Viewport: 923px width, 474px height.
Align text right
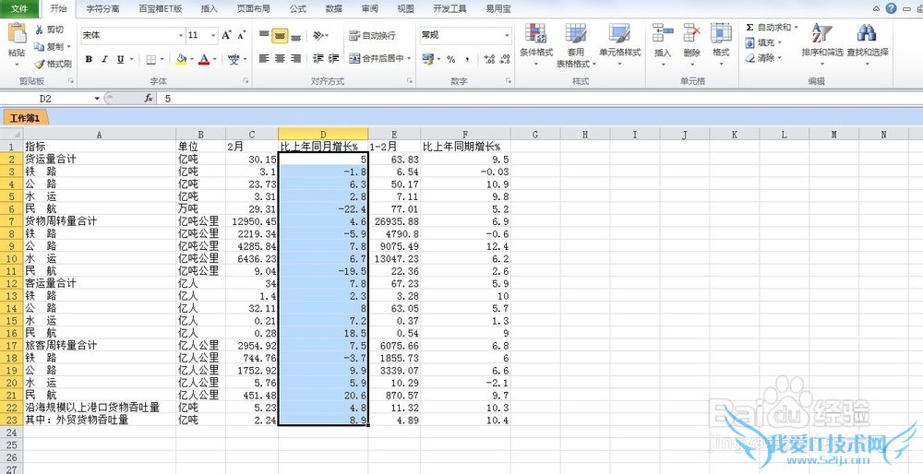296,59
